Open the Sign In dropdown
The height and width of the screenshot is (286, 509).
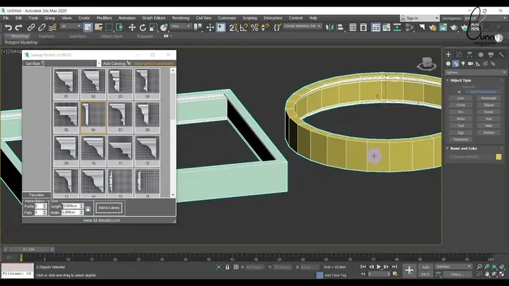coord(420,18)
